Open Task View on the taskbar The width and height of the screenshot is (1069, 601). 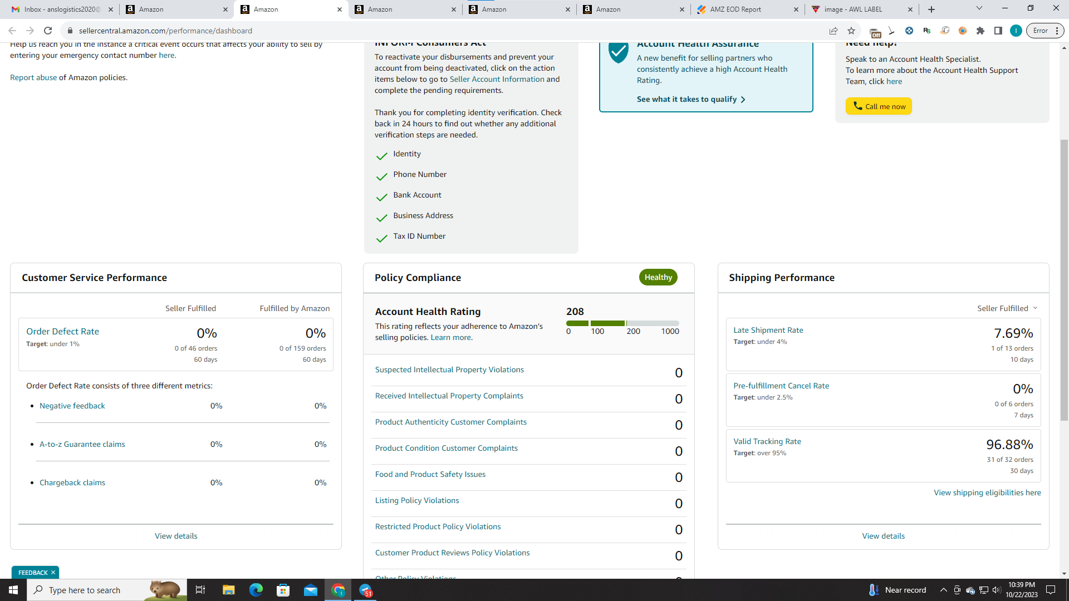(200, 590)
